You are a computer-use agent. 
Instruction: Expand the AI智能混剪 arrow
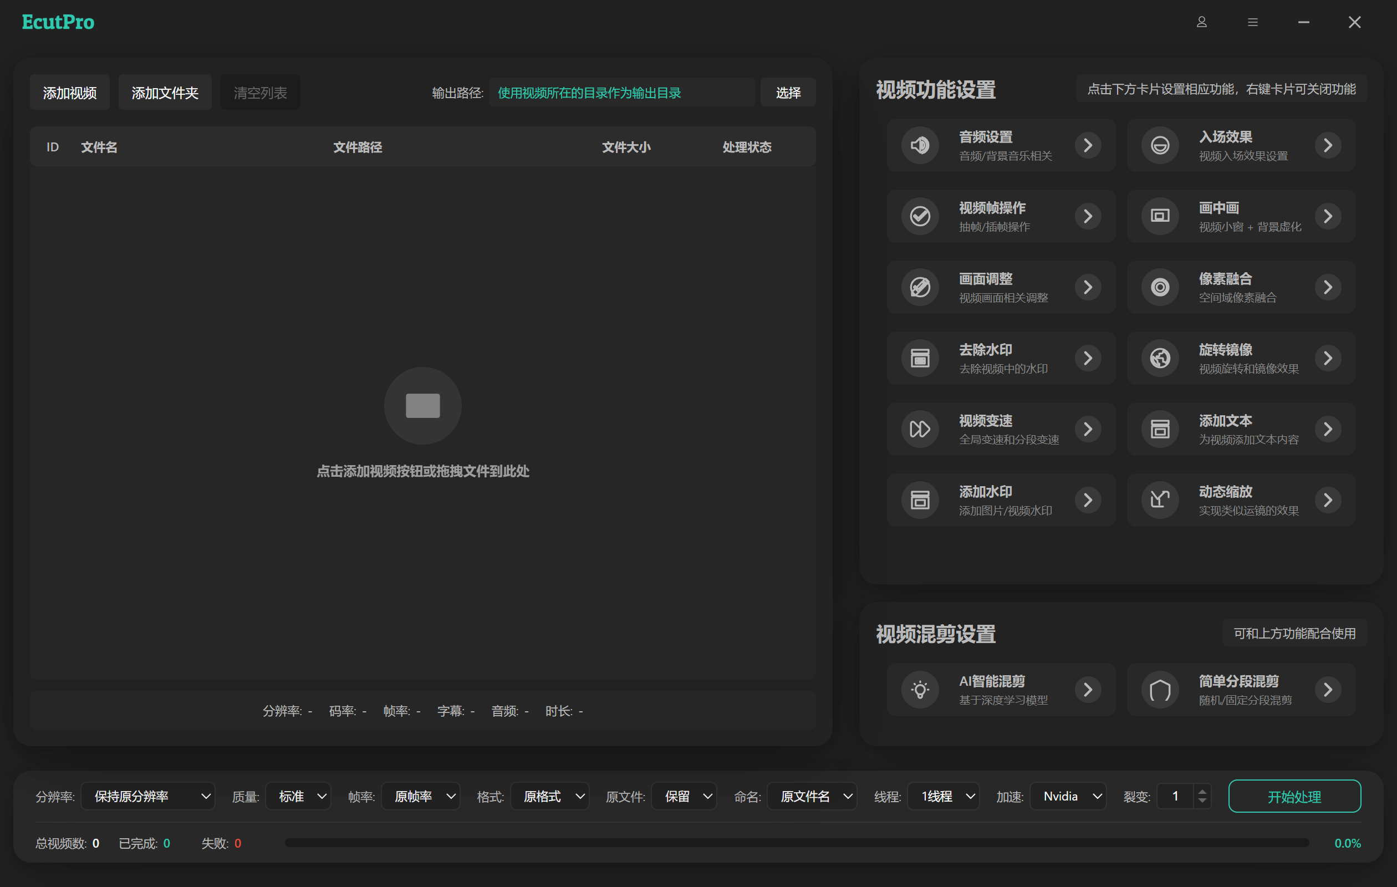pos(1088,690)
